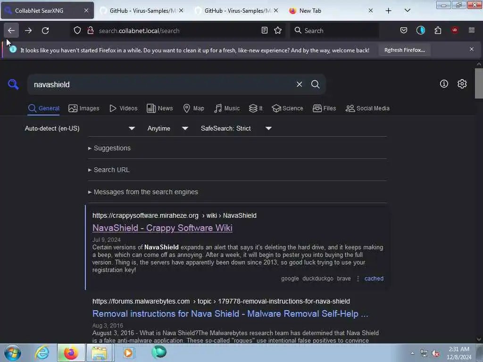483x362 pixels.
Task: Open Pocket from the toolbar
Action: [404, 31]
